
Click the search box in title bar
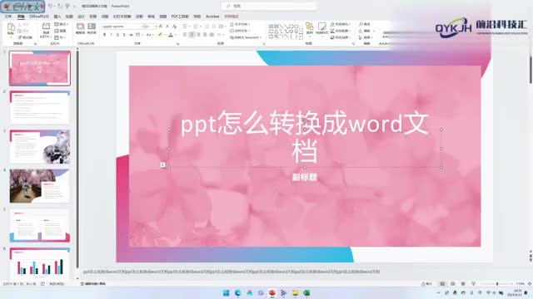coord(268,6)
